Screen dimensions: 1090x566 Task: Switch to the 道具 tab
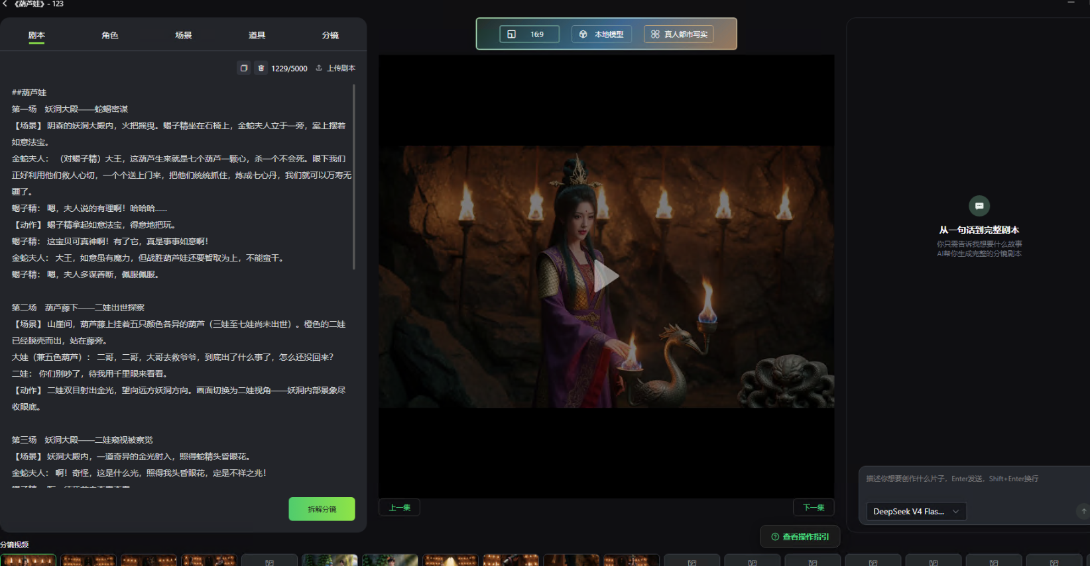point(257,35)
